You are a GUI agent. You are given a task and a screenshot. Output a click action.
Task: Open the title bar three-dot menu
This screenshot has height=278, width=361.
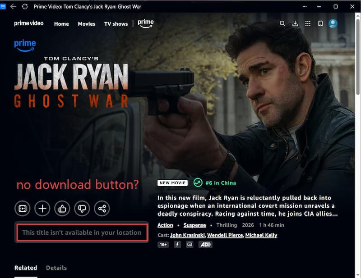[305, 6]
